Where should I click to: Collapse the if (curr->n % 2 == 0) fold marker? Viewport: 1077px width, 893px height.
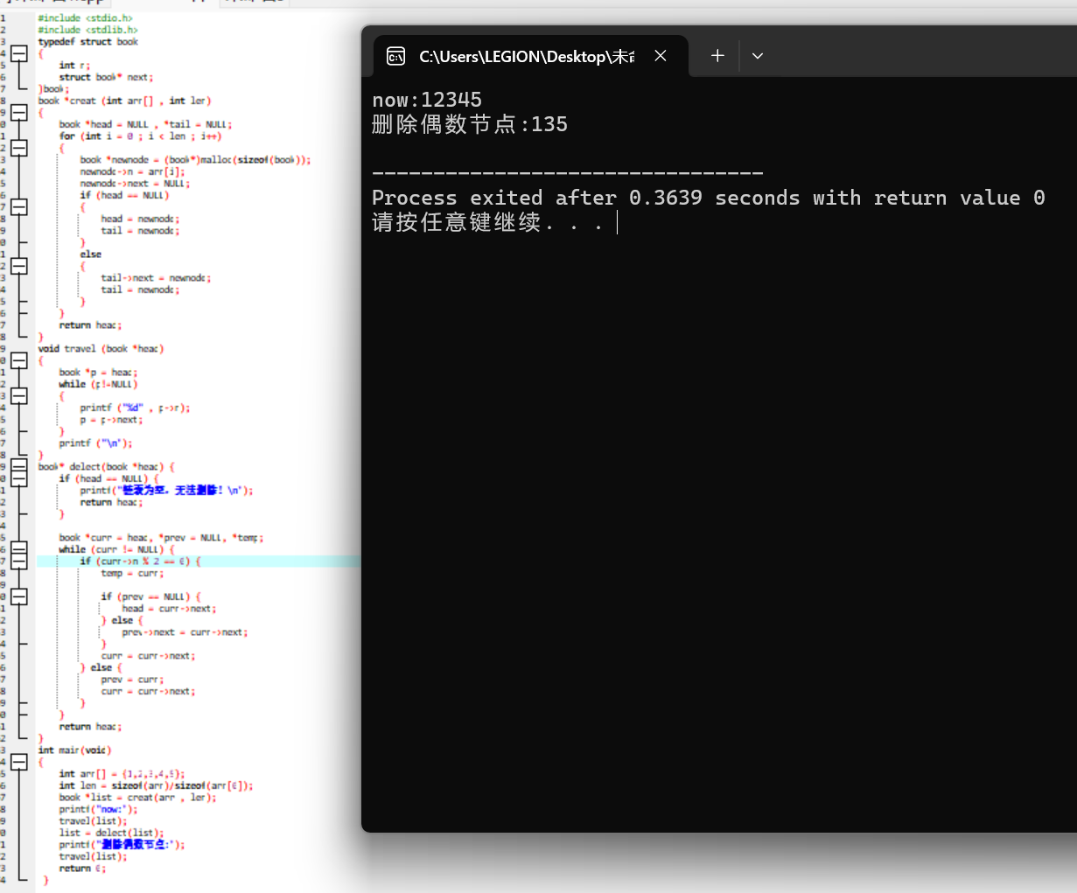[x=19, y=562]
